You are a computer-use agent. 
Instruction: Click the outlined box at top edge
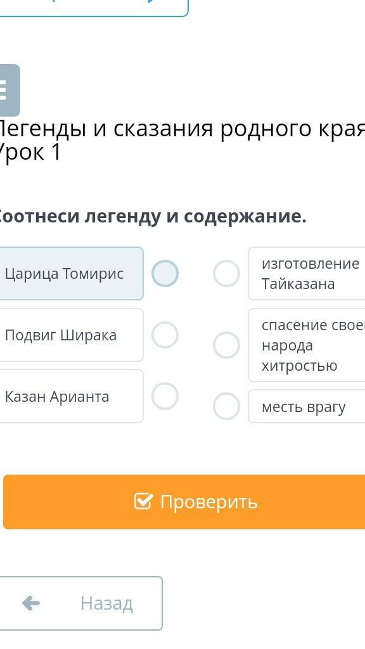point(94,8)
